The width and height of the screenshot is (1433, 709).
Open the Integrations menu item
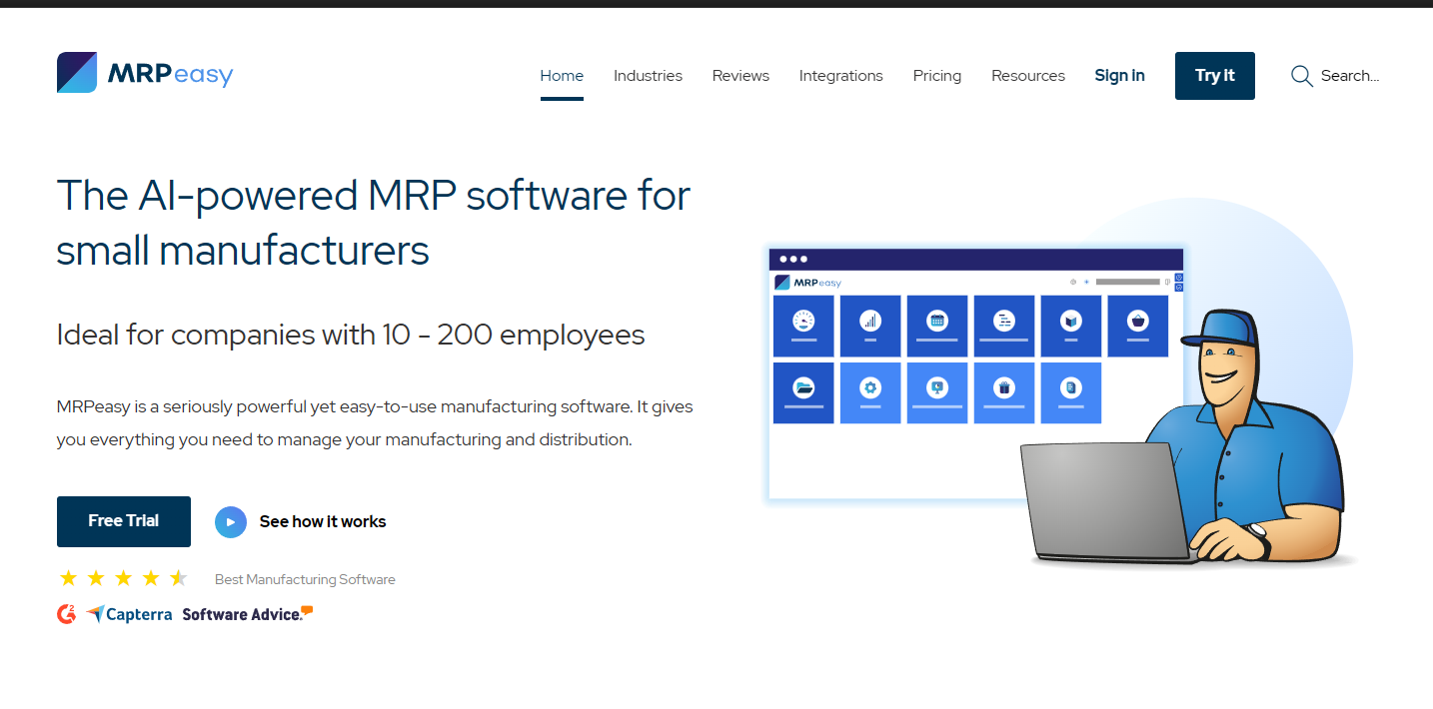coord(841,76)
